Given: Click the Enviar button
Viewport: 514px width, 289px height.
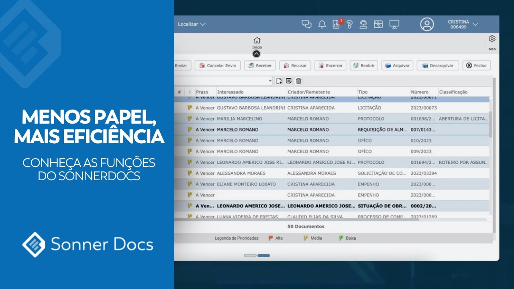Looking at the screenshot, I should (x=183, y=65).
